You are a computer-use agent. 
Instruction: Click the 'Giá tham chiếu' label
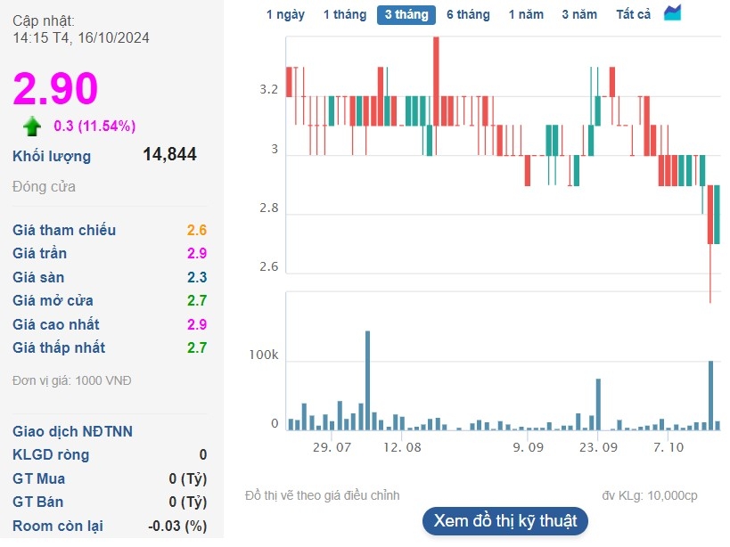pyautogui.click(x=64, y=230)
